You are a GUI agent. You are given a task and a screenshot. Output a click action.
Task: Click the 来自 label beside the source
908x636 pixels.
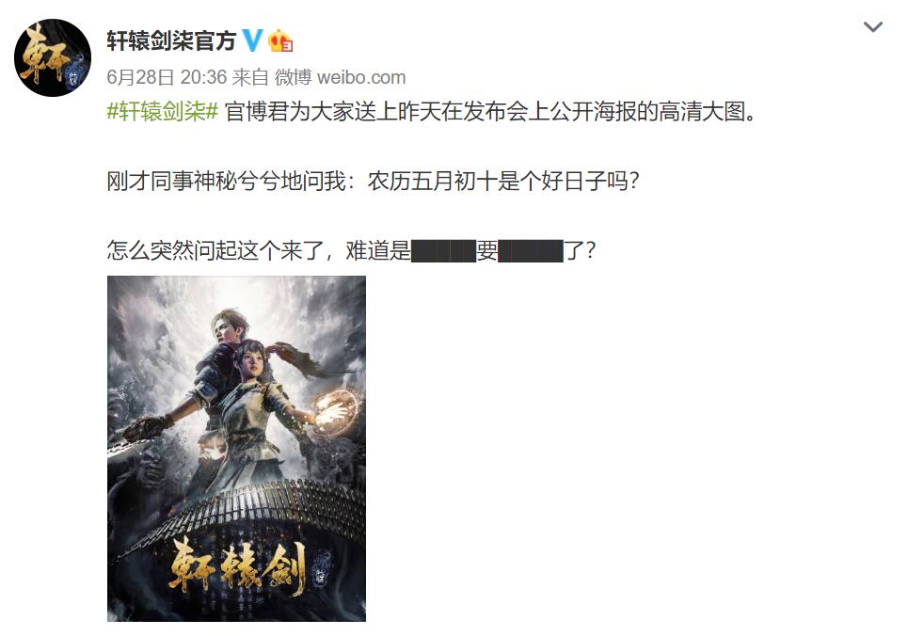[x=250, y=77]
